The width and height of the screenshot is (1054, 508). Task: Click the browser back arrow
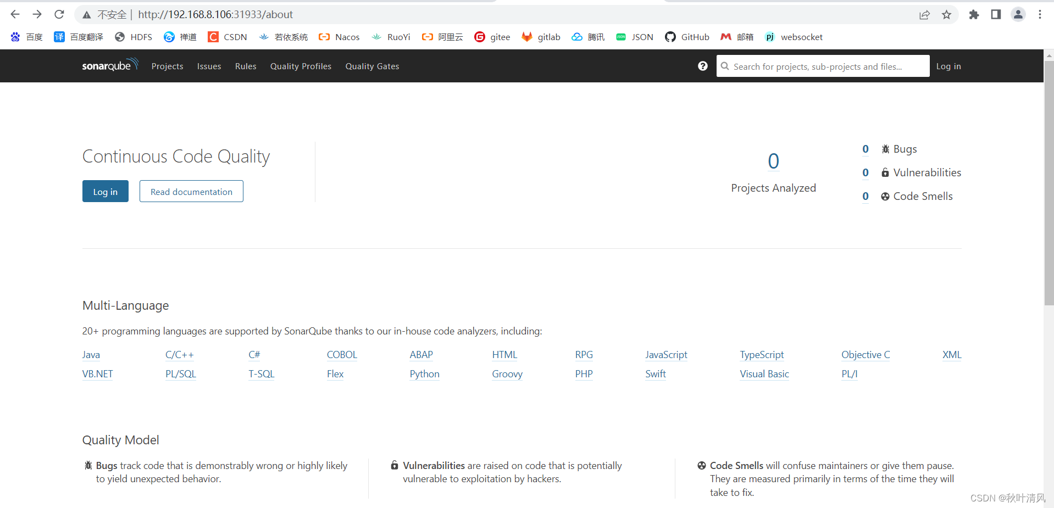(15, 14)
